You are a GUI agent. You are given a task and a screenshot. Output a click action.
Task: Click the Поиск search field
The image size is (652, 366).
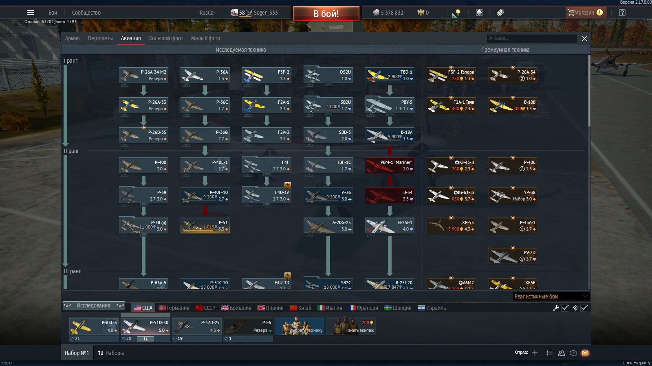pos(532,38)
